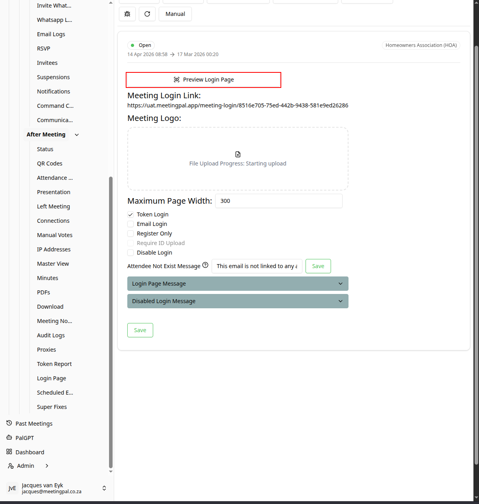Open Super Fixes in the sidebar
Image resolution: width=479 pixels, height=504 pixels.
[x=52, y=407]
